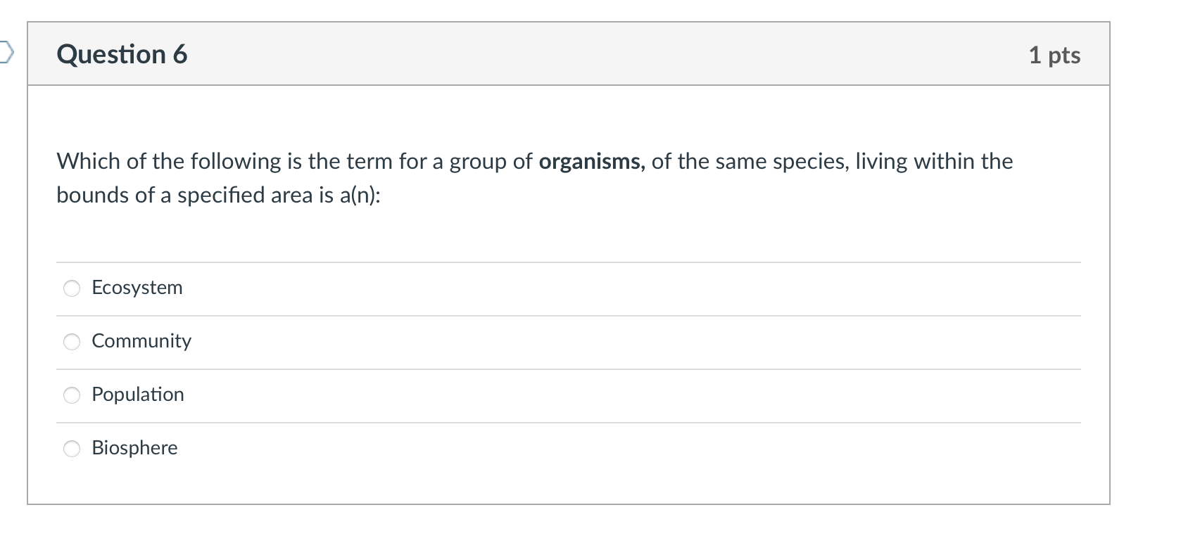
Task: Click the bold word organisms
Action: [x=591, y=162]
